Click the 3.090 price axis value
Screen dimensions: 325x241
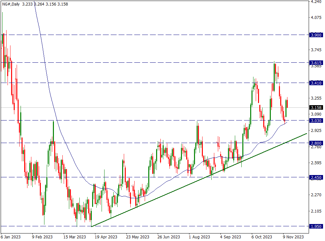pos(316,114)
